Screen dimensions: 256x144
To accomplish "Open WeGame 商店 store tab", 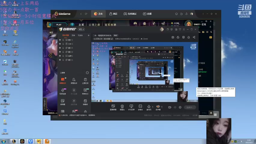I will pos(113,14).
